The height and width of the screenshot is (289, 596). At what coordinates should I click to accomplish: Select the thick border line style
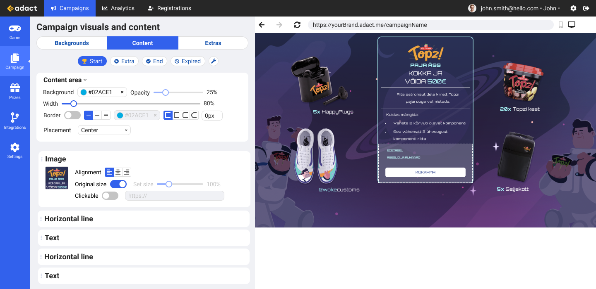(106, 115)
